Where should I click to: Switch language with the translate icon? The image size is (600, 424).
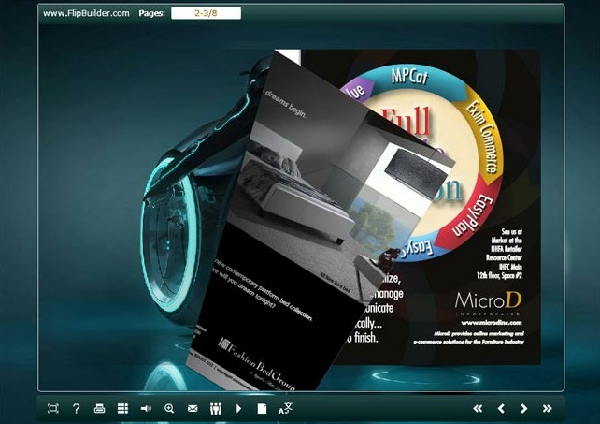pos(286,408)
